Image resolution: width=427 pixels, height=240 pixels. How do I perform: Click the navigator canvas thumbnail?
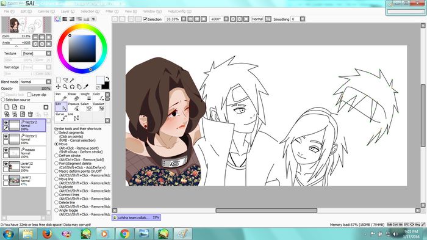coord(26,25)
